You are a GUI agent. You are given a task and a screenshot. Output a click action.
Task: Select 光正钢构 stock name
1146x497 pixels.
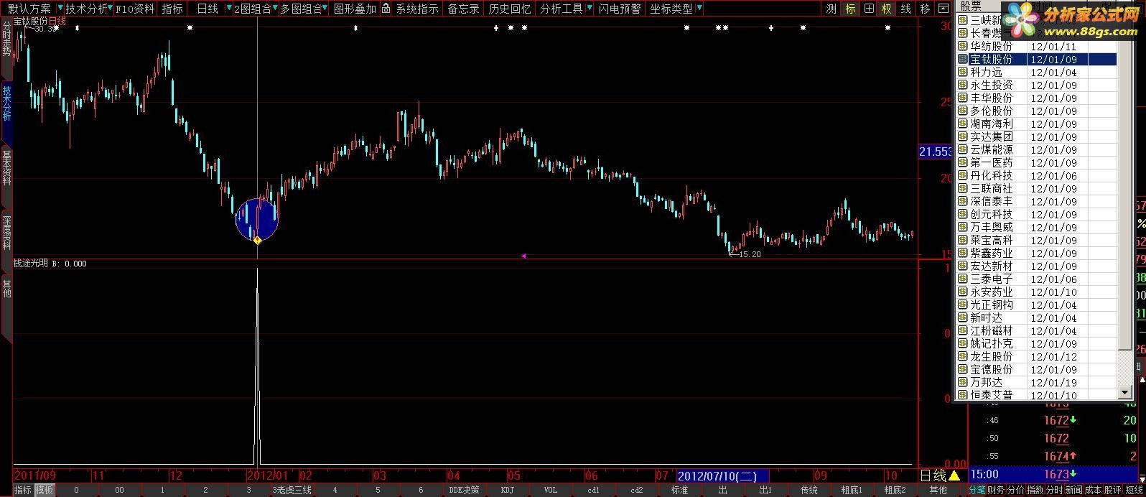(992, 305)
